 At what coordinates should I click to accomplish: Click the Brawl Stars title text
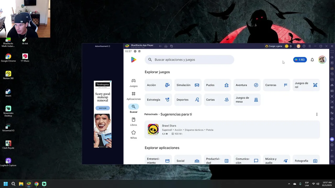pyautogui.click(x=169, y=126)
